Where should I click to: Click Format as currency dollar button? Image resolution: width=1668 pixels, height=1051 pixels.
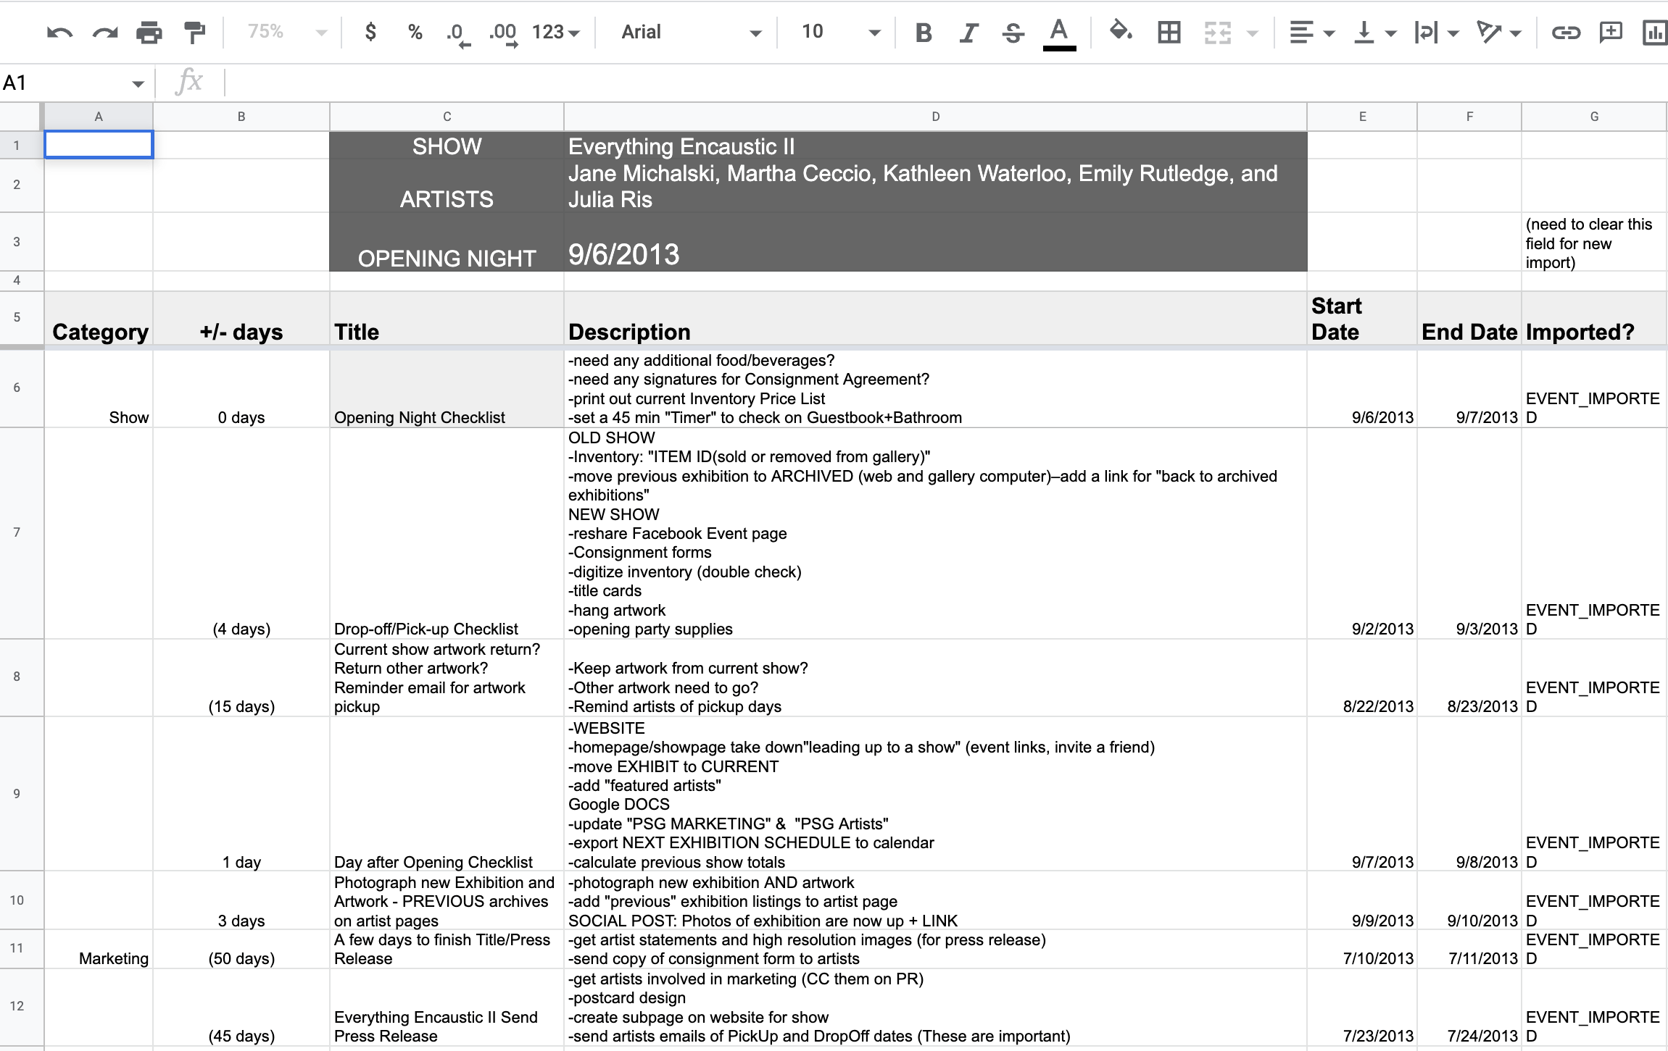click(370, 32)
